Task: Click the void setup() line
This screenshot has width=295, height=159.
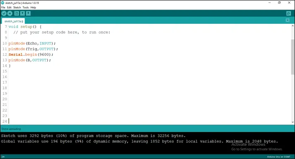Action: point(25,27)
